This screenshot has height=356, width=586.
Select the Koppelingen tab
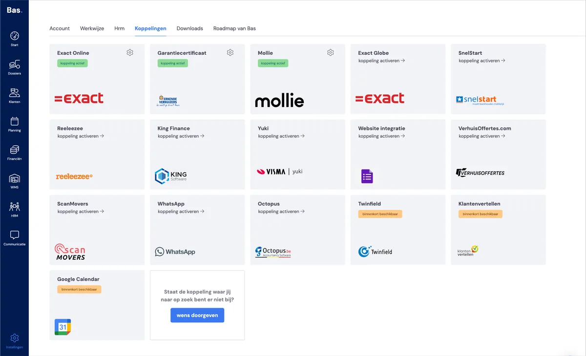coord(150,28)
